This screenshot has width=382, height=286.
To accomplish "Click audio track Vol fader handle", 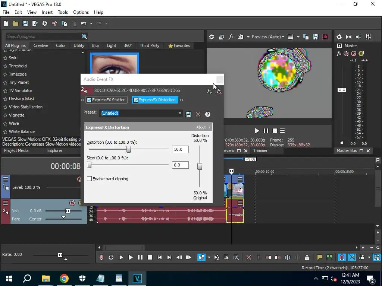I will click(x=68, y=211).
